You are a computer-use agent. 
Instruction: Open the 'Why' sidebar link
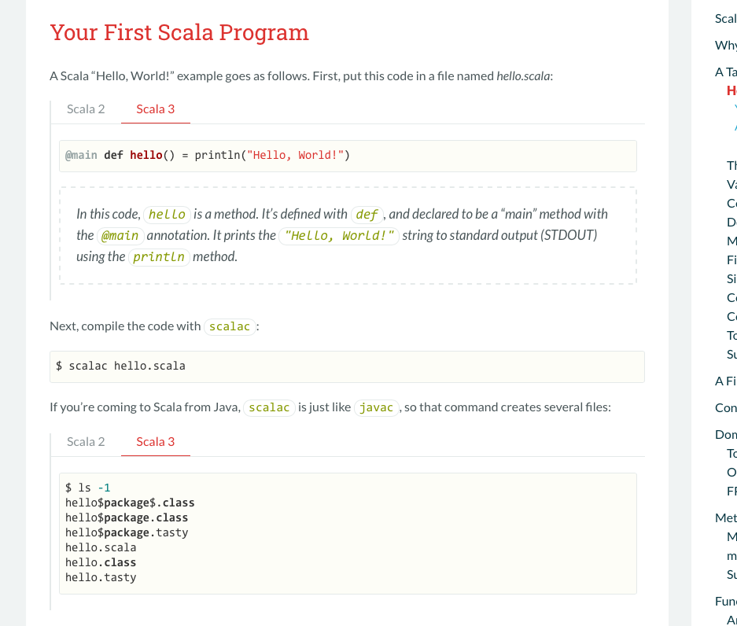click(726, 46)
